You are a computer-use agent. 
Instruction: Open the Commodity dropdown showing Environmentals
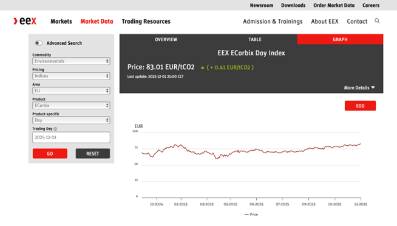click(71, 61)
